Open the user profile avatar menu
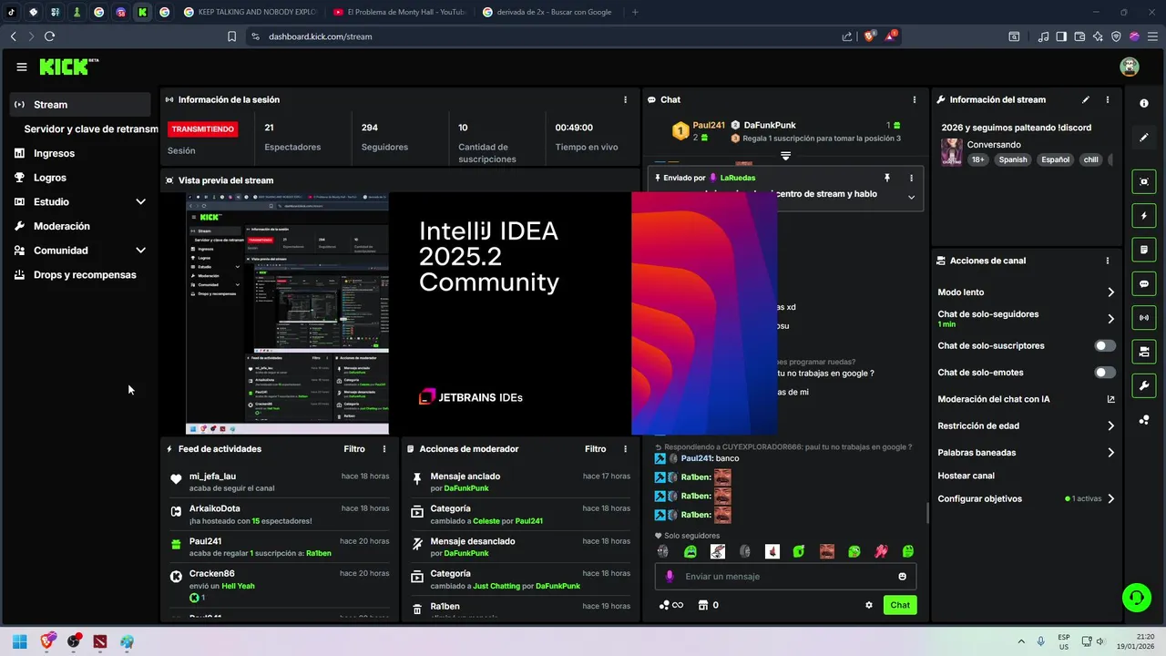The height and width of the screenshot is (656, 1166). [1130, 67]
